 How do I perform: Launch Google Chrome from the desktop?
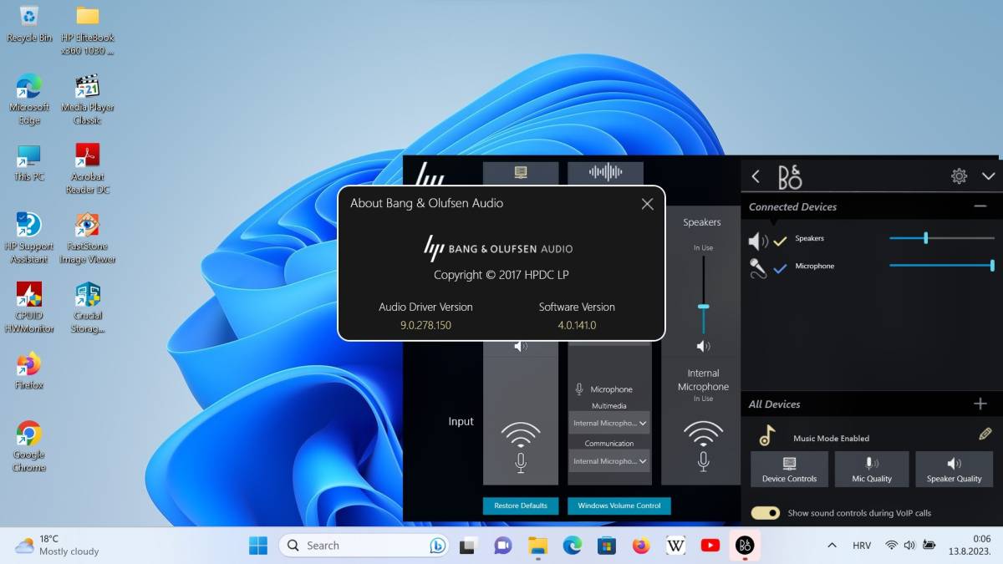(x=29, y=446)
